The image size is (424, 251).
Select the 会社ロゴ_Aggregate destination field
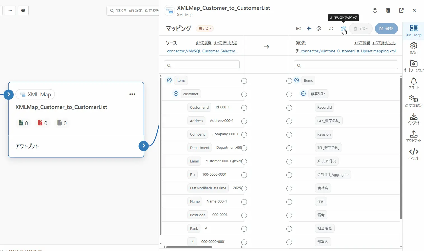tap(333, 175)
